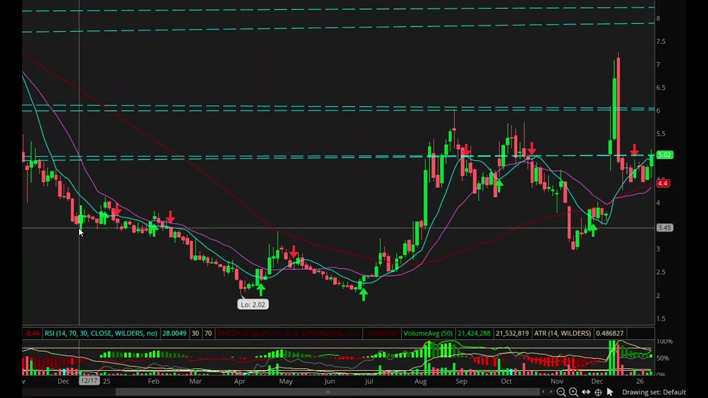Open the Drawing set: Default menu
The height and width of the screenshot is (398, 708).
654,392
